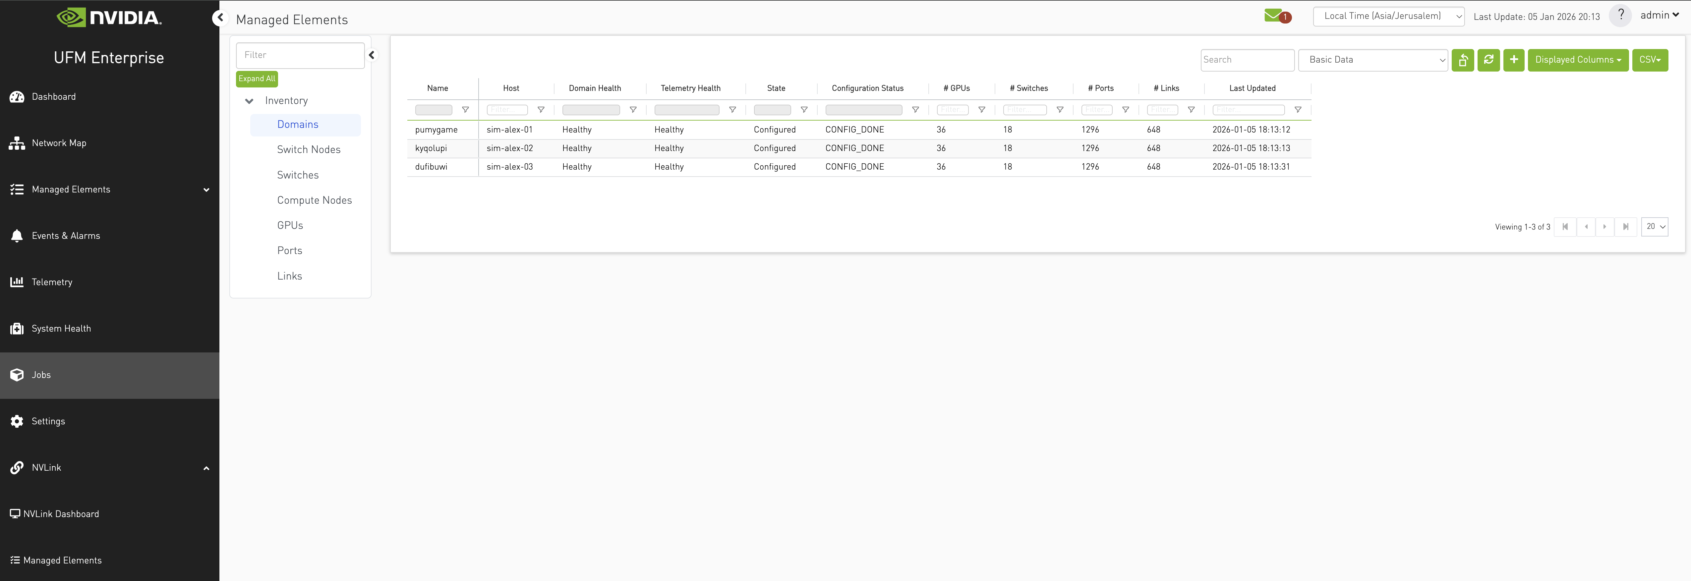Click the Network Map topology icon
The image size is (1691, 581).
(x=17, y=143)
